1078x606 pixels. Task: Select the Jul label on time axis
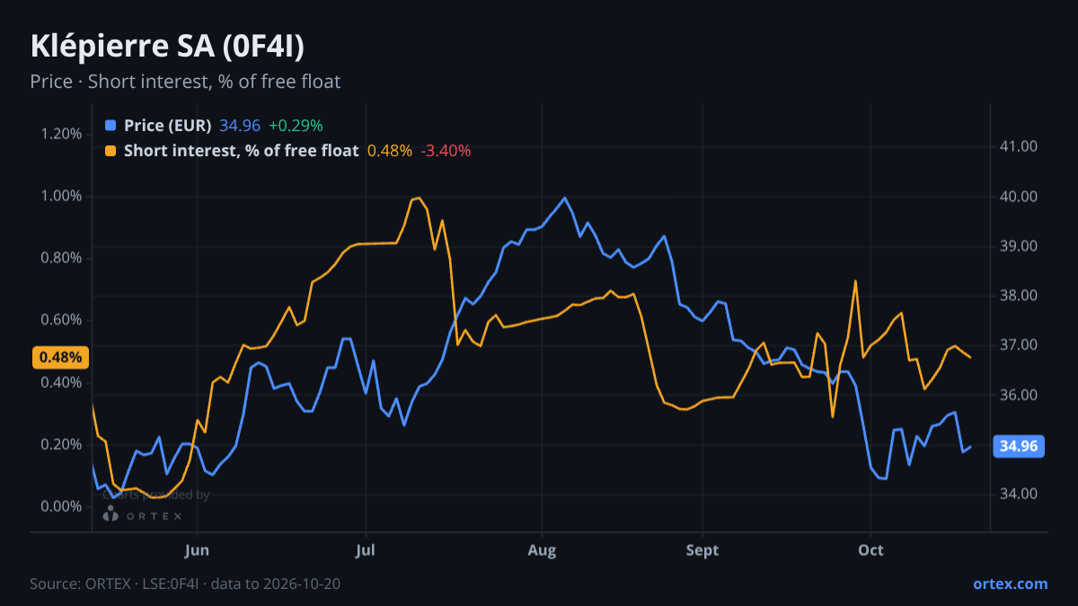coord(366,550)
